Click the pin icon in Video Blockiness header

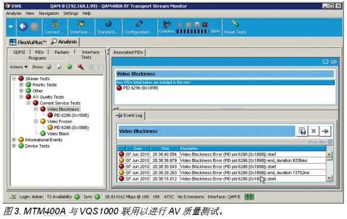tap(325, 131)
